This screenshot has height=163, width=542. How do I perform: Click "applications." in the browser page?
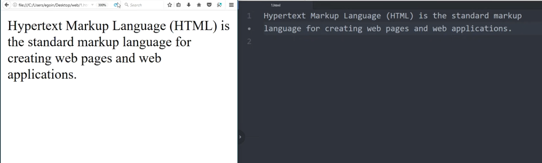pyautogui.click(x=42, y=75)
